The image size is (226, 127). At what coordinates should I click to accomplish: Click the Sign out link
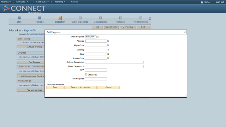pyautogui.click(x=220, y=2)
